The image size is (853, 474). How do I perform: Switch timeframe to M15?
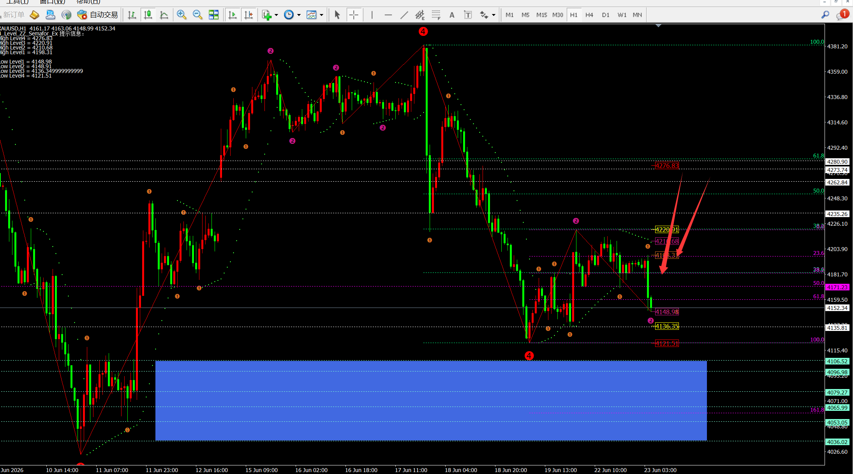(x=541, y=15)
